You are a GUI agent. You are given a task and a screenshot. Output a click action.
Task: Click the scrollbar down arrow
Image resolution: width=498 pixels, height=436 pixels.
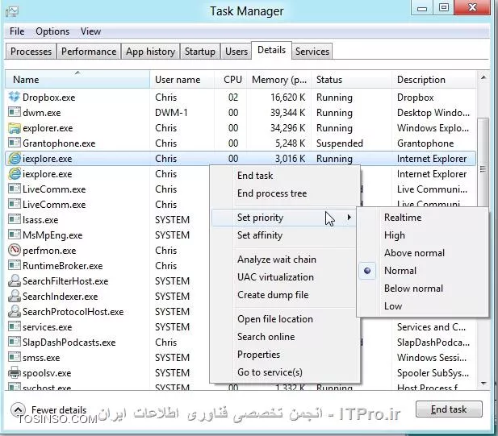[x=483, y=384]
